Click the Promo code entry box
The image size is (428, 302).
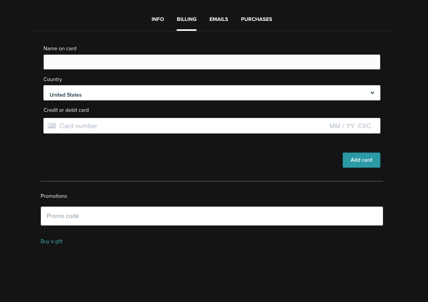coord(212,216)
